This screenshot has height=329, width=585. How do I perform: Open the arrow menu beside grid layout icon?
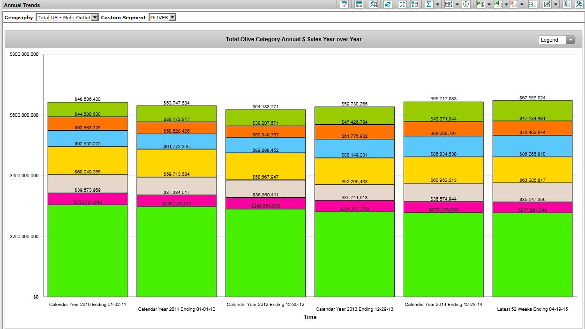coord(457,4)
